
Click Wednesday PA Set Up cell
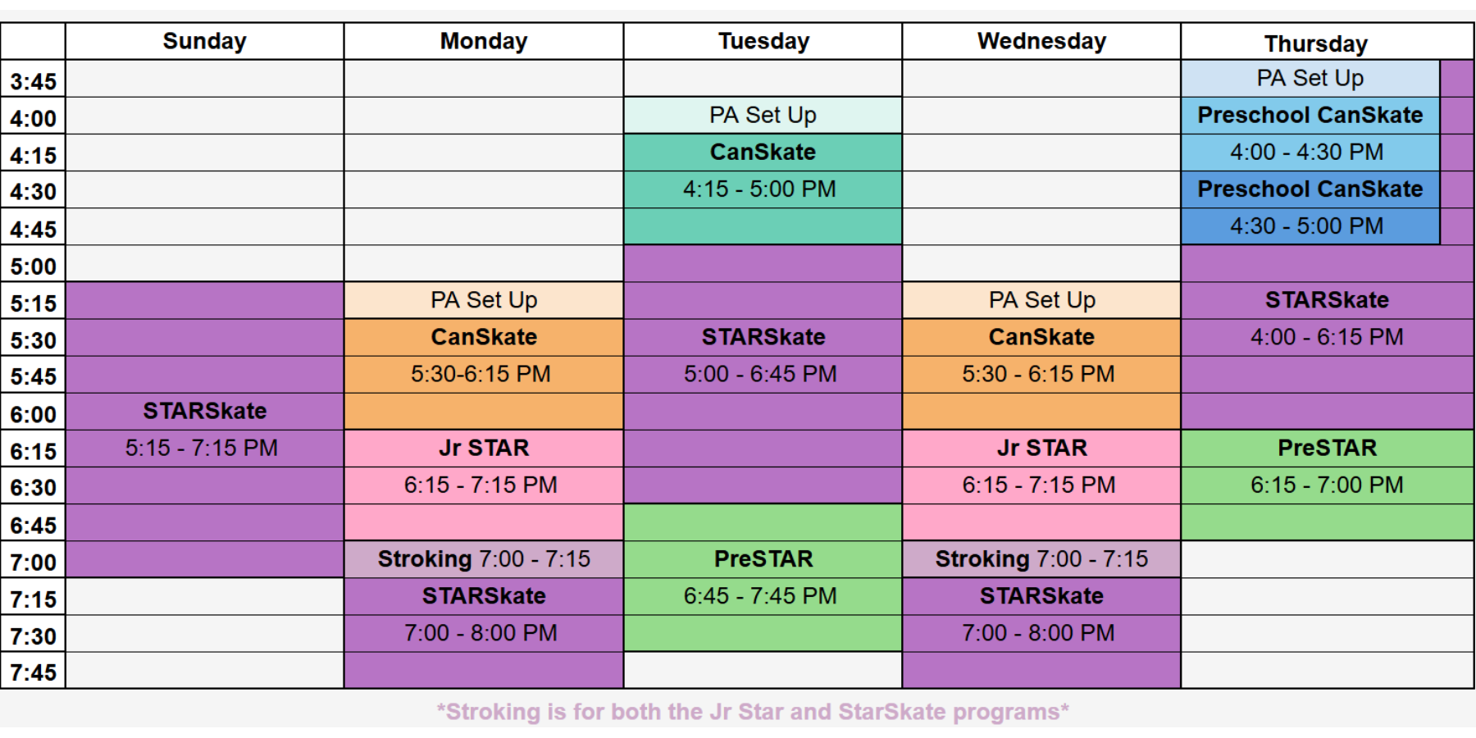tap(1041, 300)
